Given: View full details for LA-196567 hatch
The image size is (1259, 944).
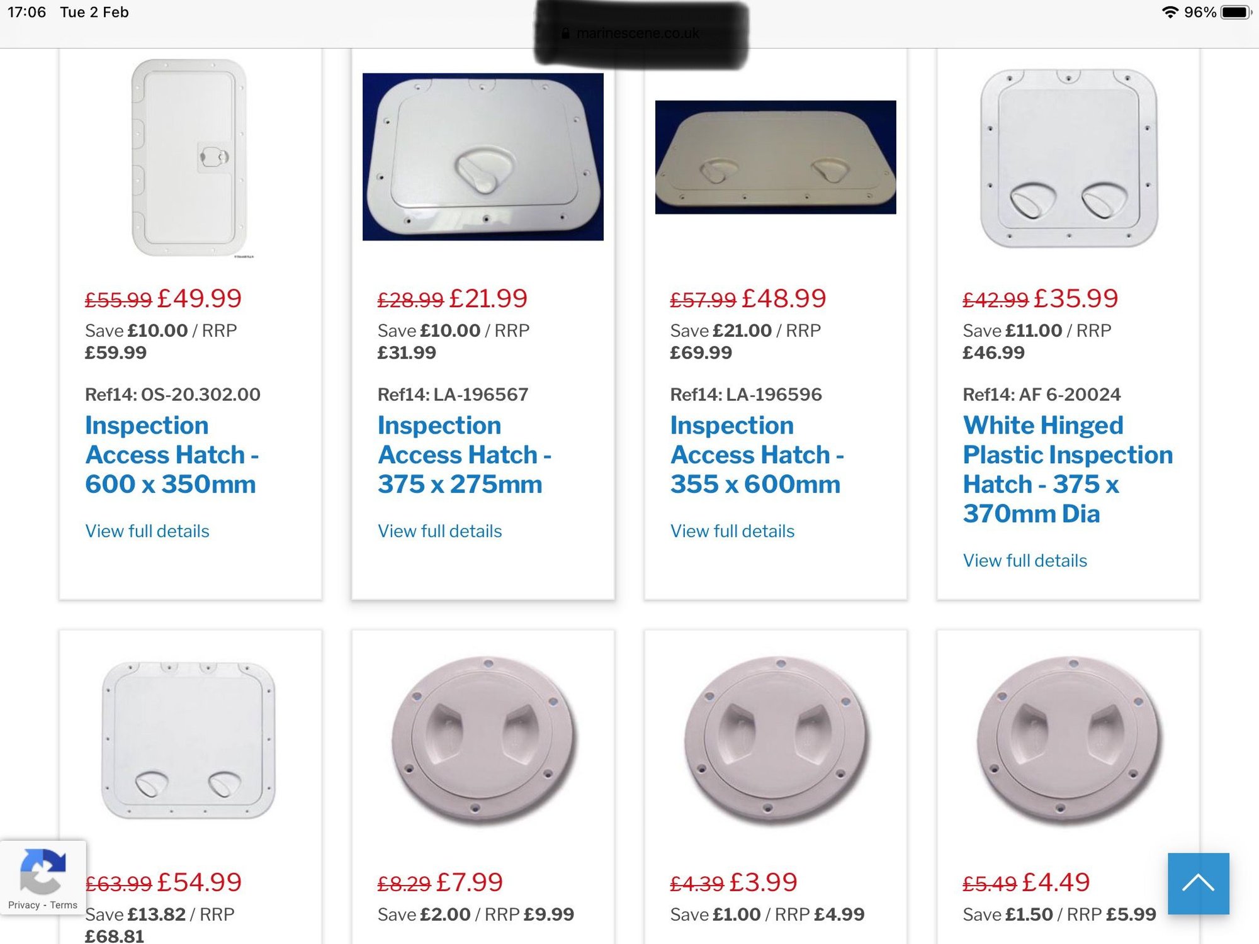Looking at the screenshot, I should pos(440,531).
